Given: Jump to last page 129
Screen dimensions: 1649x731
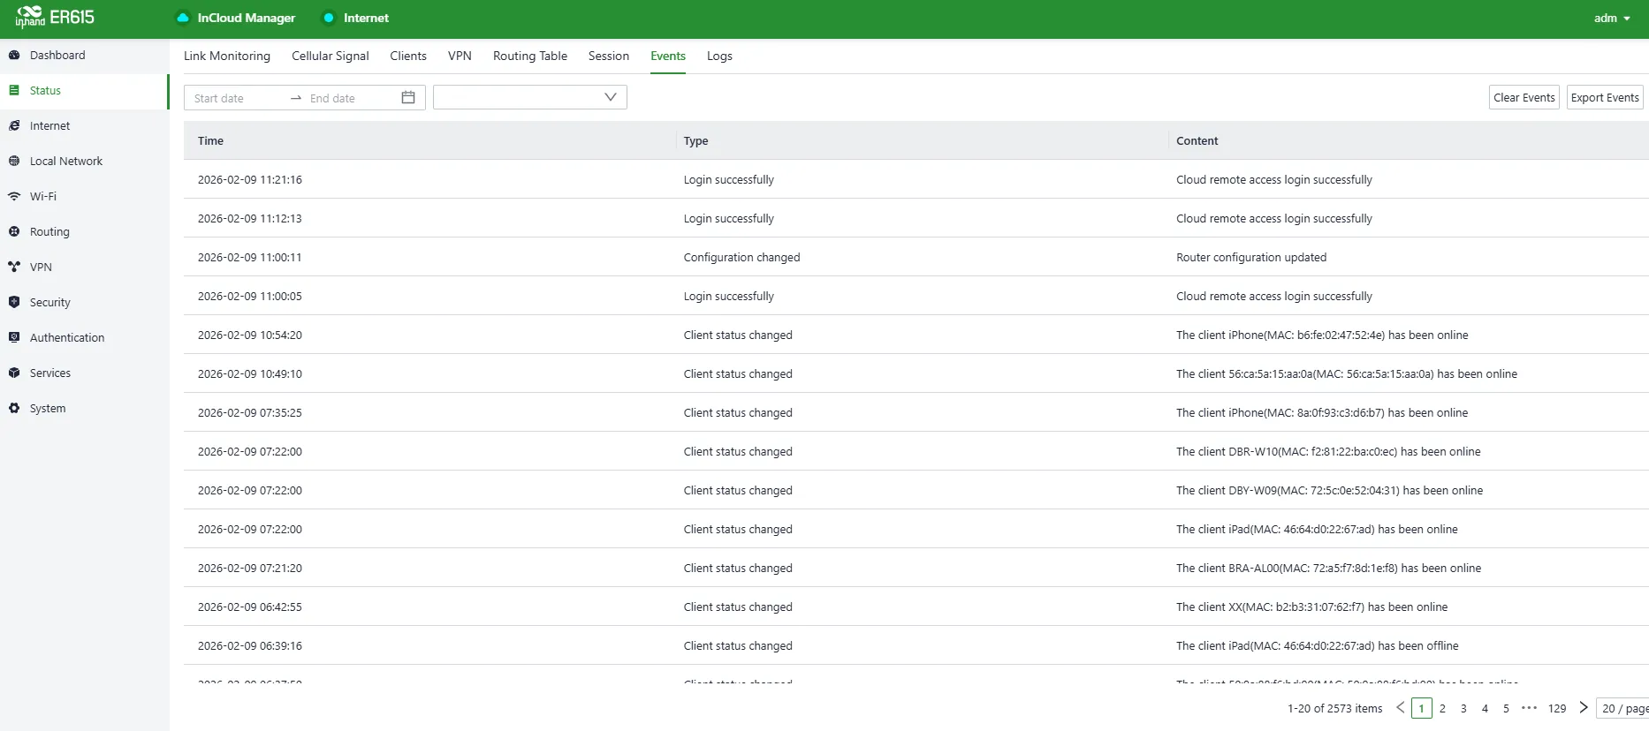Looking at the screenshot, I should tap(1557, 708).
